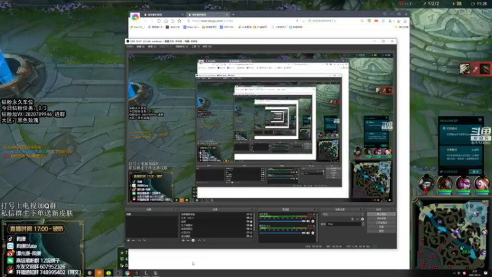Remove scene transition with minus icon
492x277 pixels.
coord(357,219)
